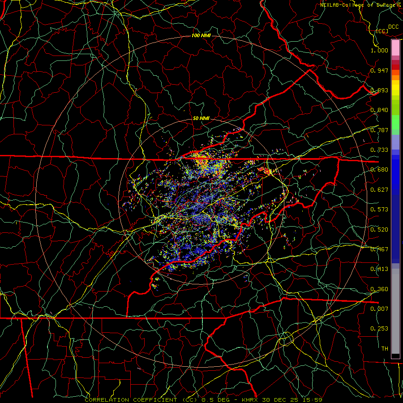Click the 50 NMI range ring label
This screenshot has width=403, height=403.
(201, 118)
